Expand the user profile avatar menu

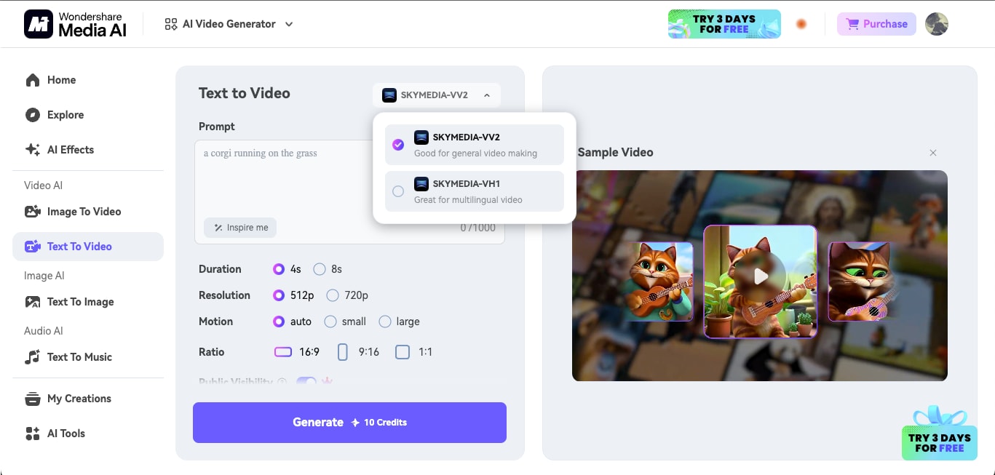pos(937,23)
